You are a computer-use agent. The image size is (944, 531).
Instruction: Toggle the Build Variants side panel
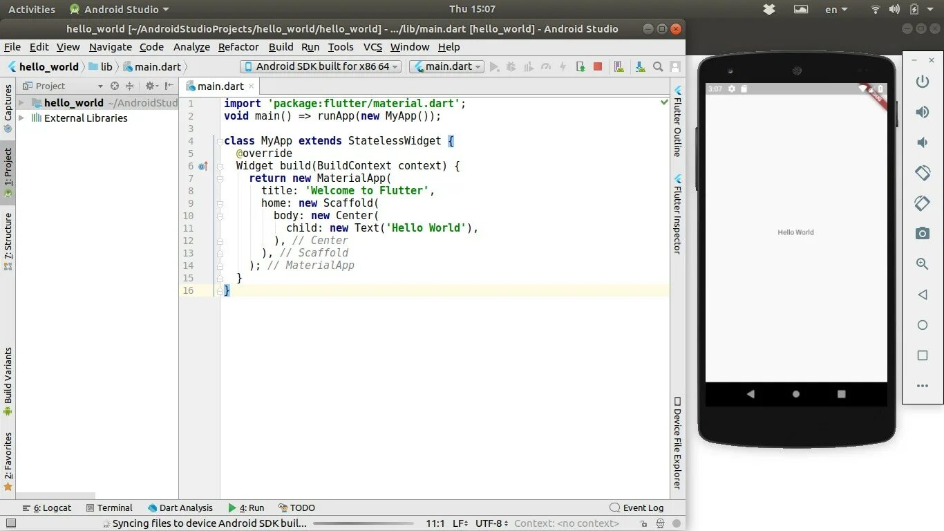[x=8, y=382]
